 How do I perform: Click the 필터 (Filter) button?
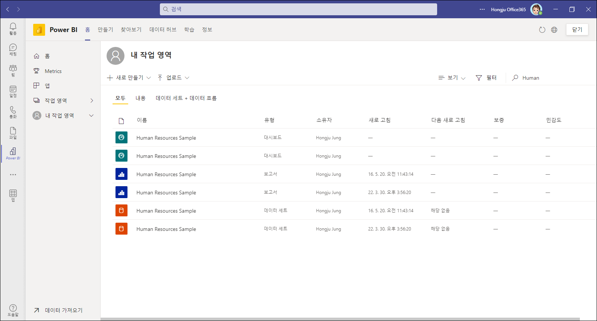(x=486, y=77)
